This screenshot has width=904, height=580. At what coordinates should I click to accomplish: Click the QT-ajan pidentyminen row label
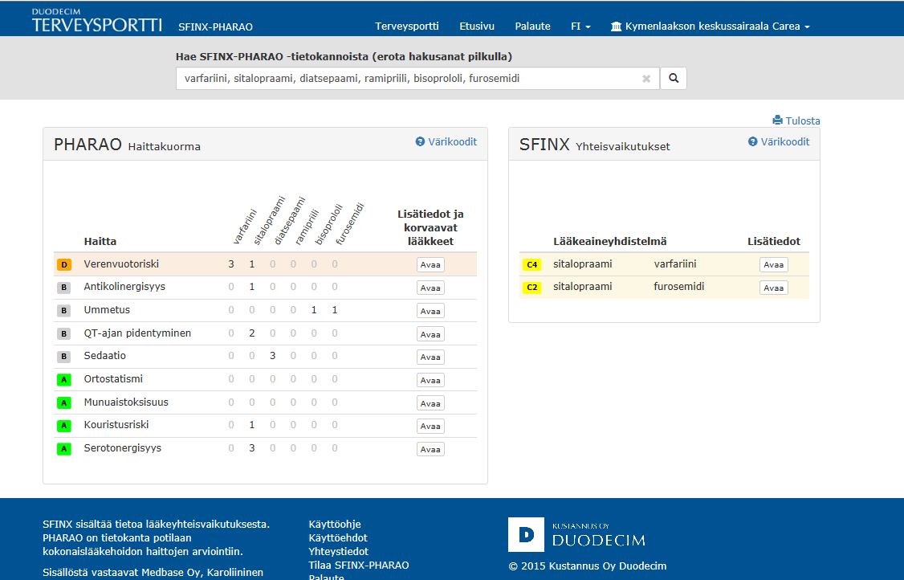(137, 333)
